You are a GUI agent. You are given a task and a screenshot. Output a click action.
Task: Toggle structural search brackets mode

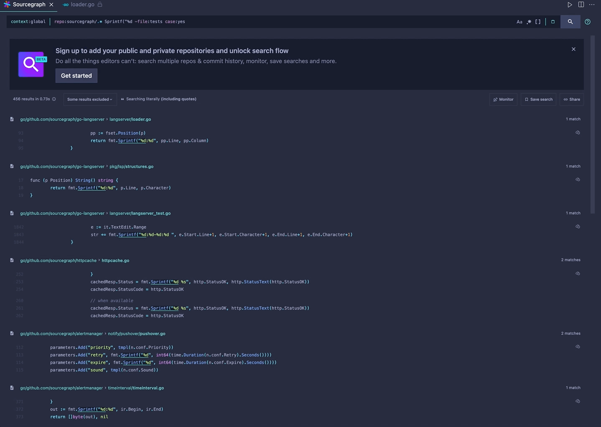pyautogui.click(x=538, y=22)
